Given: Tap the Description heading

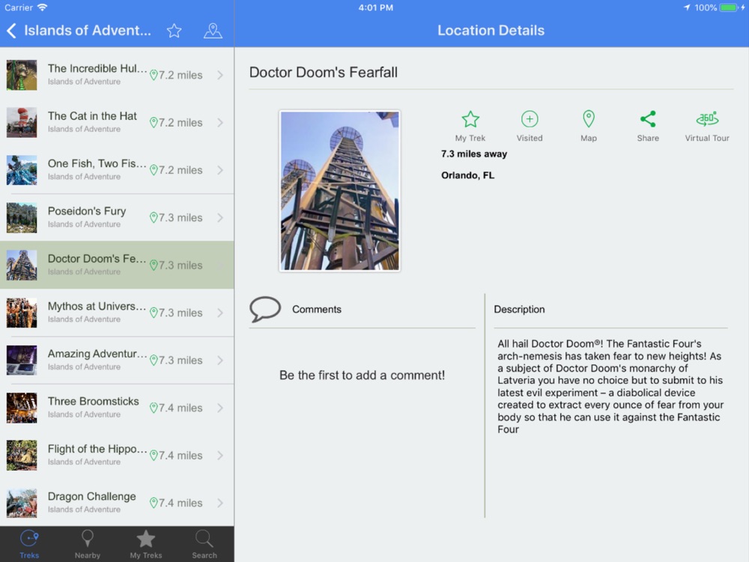Looking at the screenshot, I should tap(519, 309).
